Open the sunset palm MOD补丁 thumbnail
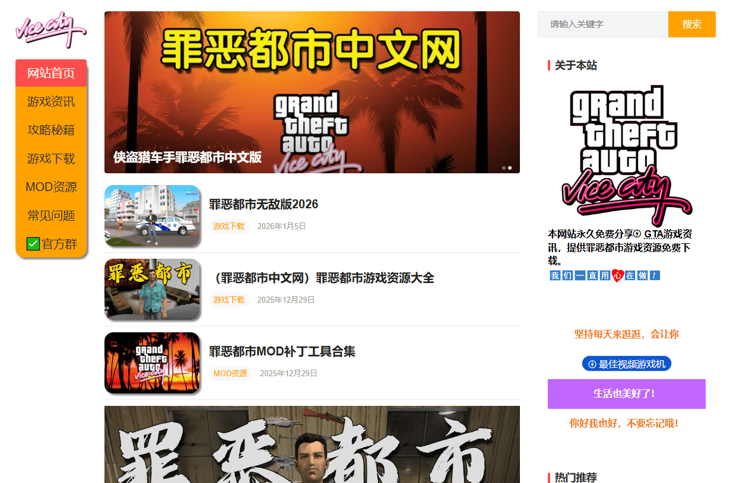 click(152, 363)
